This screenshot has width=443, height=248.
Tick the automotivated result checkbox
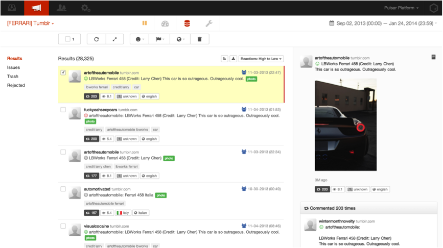63,189
